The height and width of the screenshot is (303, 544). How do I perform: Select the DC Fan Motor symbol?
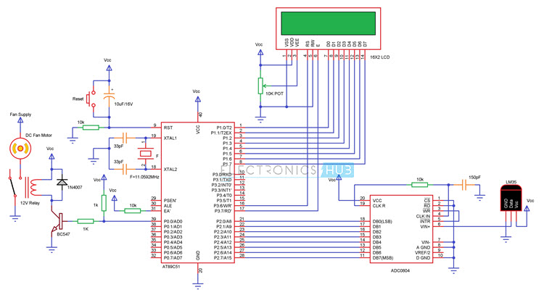point(20,149)
